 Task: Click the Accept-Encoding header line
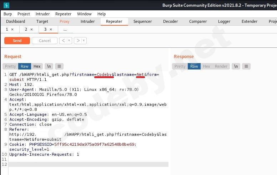(47, 119)
